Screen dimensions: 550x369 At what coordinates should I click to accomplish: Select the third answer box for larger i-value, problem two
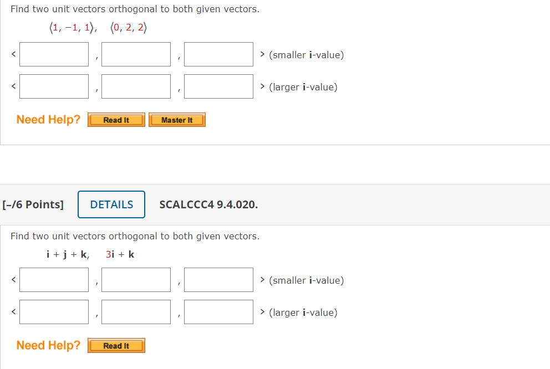[218, 311]
